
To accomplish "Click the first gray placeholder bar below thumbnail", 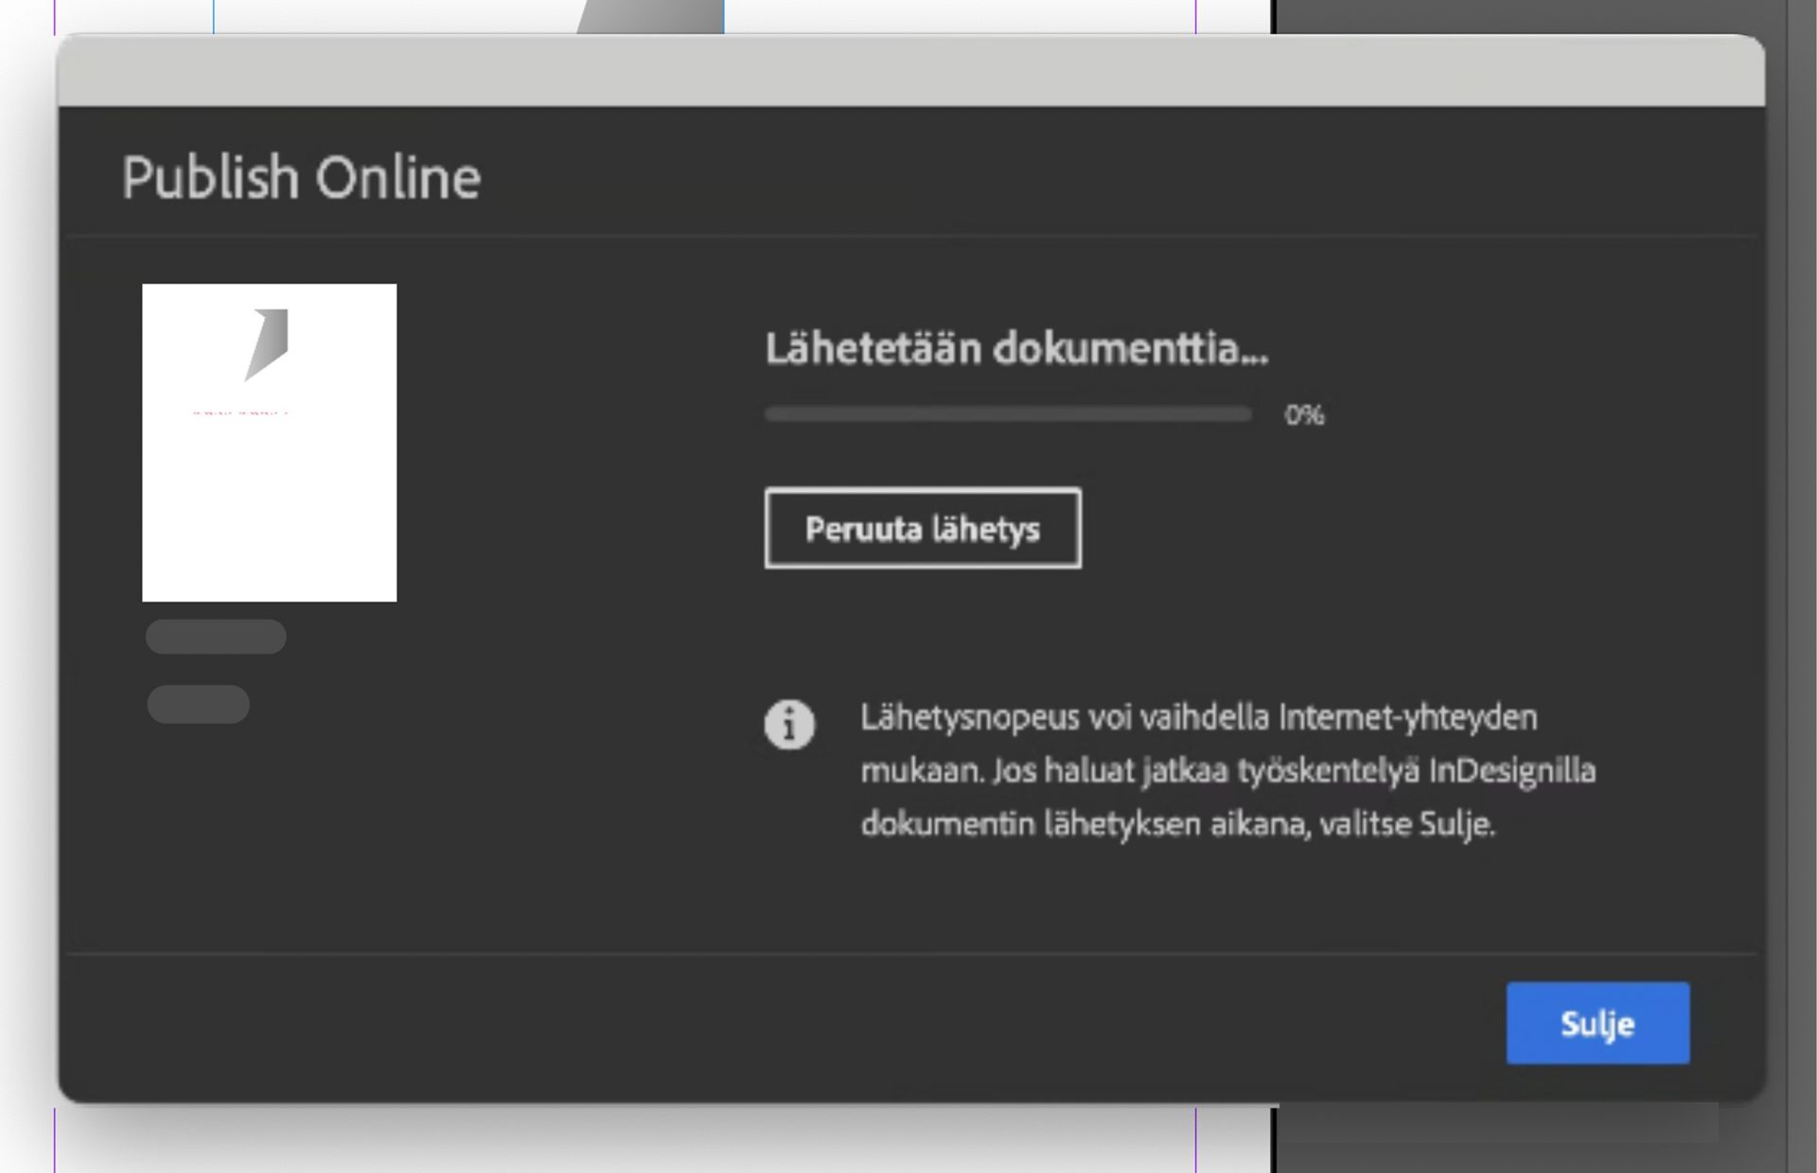I will point(215,637).
